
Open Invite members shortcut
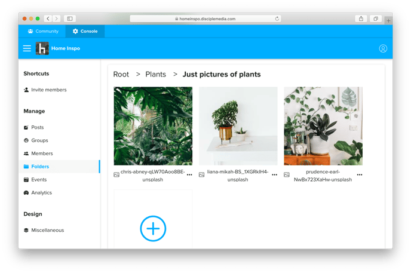[x=45, y=90]
